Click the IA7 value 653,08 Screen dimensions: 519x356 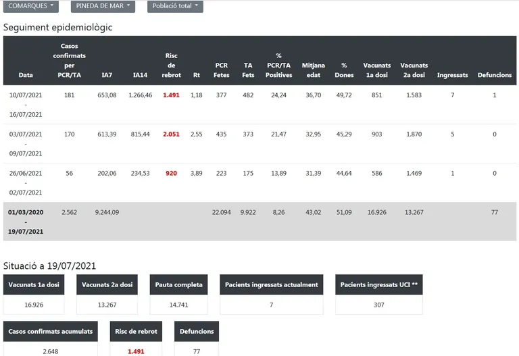[x=107, y=95]
